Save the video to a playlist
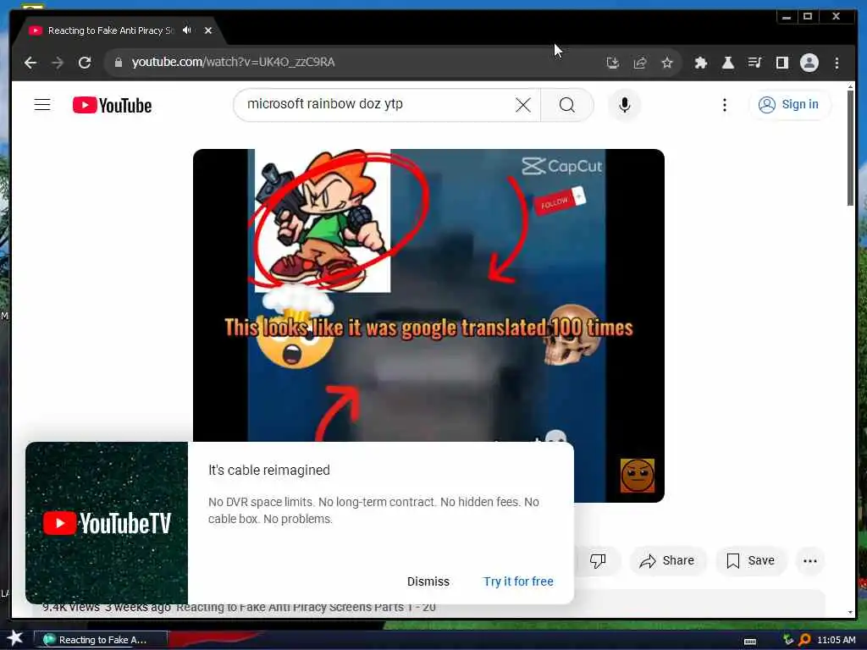The width and height of the screenshot is (867, 650). pos(750,560)
